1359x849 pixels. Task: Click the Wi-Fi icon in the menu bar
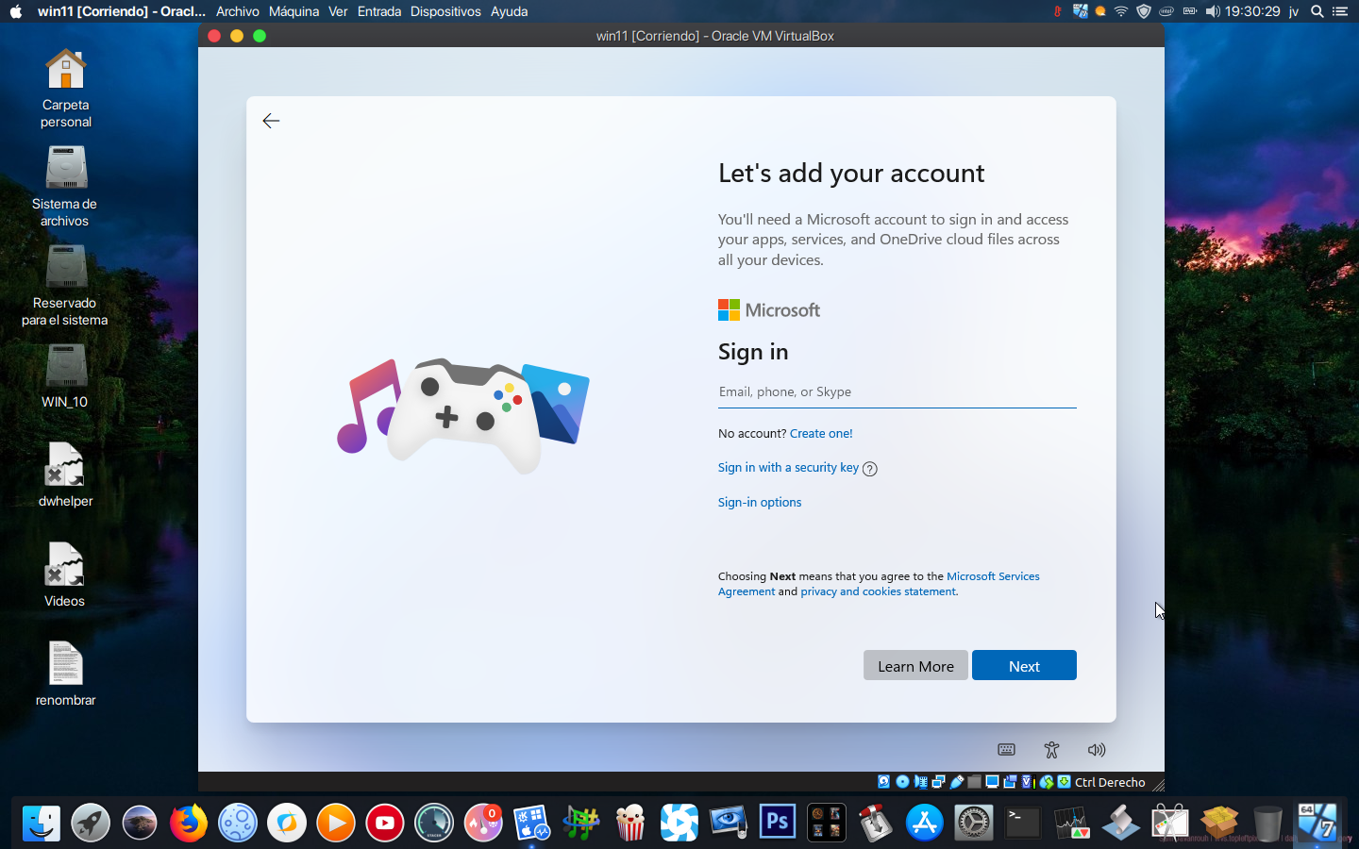tap(1121, 11)
